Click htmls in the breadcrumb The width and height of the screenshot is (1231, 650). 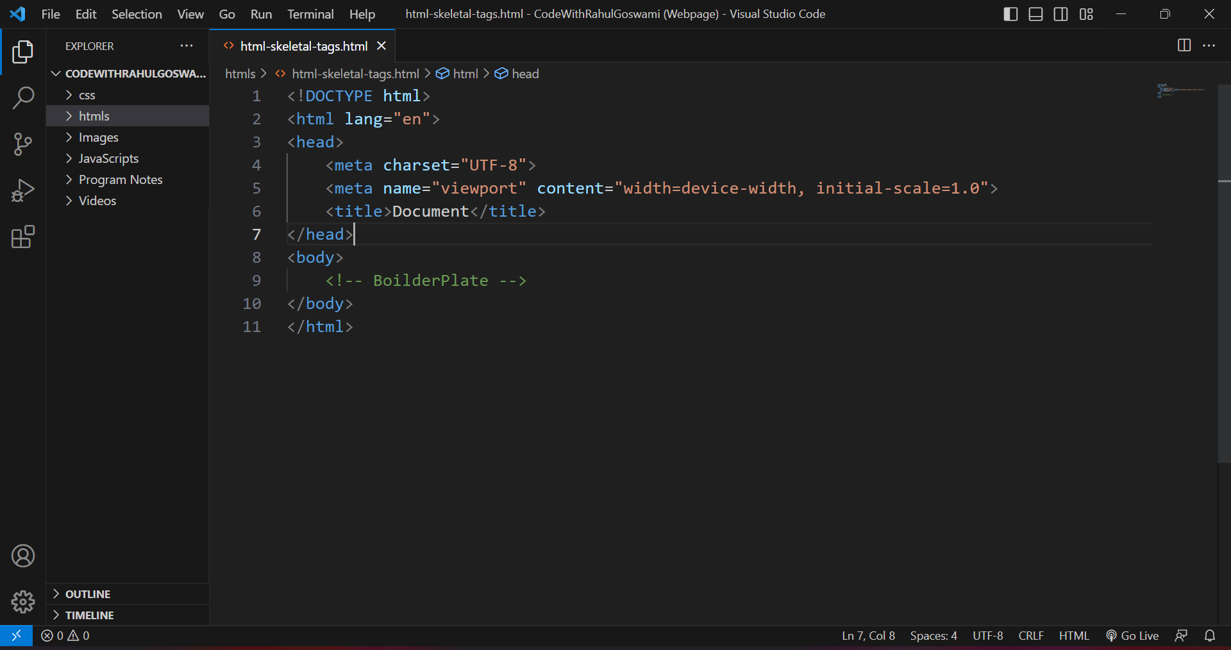[x=240, y=74]
